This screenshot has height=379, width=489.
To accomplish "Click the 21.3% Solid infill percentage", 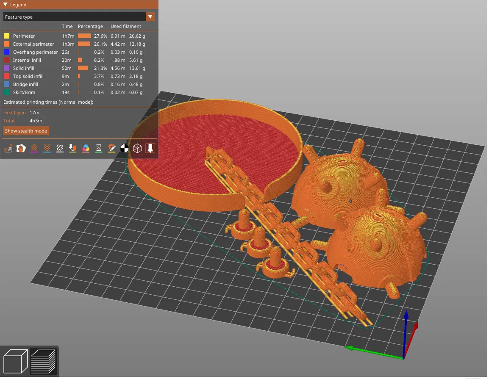I will (100, 68).
